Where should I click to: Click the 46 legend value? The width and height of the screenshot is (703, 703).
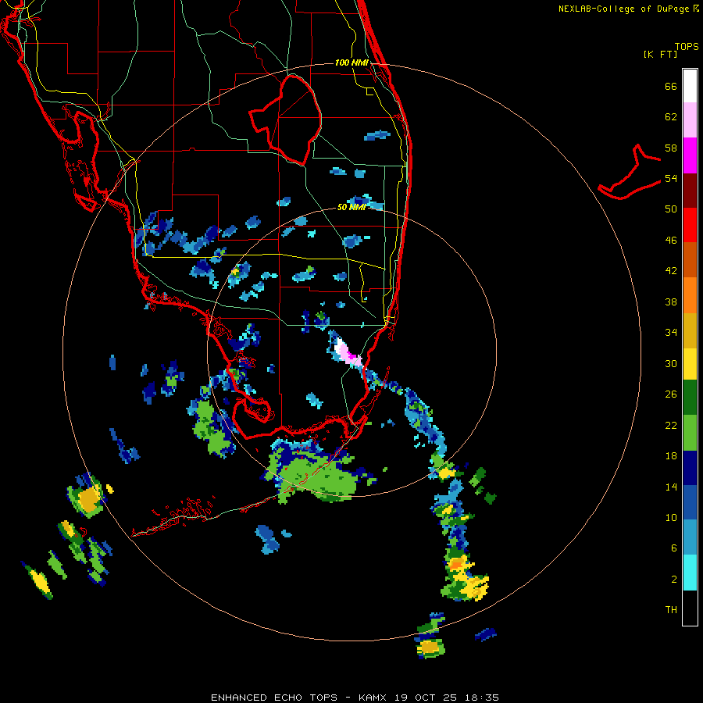coord(671,241)
